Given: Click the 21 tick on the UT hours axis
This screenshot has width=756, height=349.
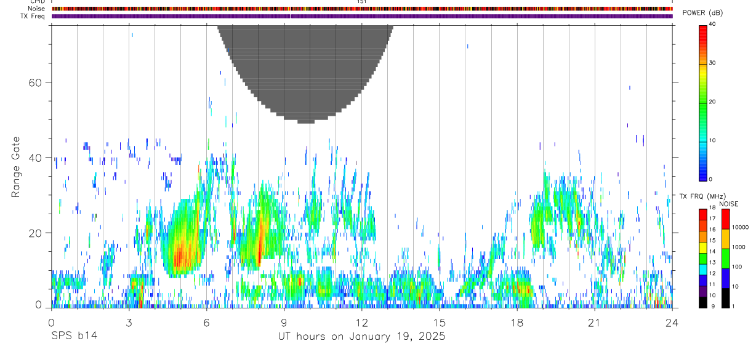Looking at the screenshot, I should (595, 323).
